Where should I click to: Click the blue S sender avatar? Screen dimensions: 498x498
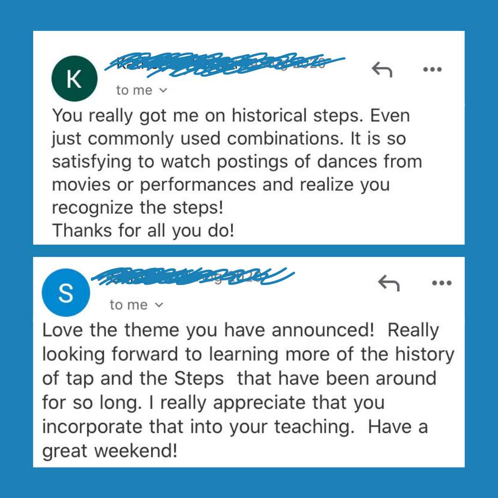pos(65,293)
